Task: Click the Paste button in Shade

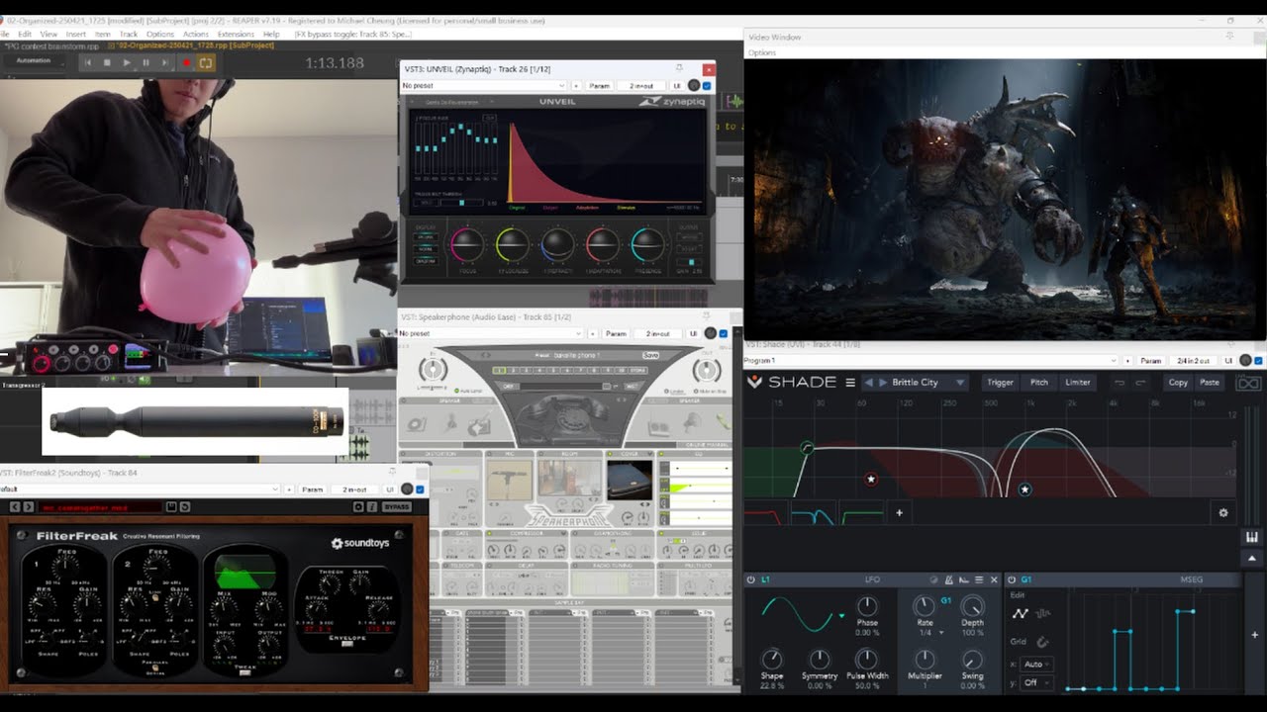Action: tap(1210, 382)
